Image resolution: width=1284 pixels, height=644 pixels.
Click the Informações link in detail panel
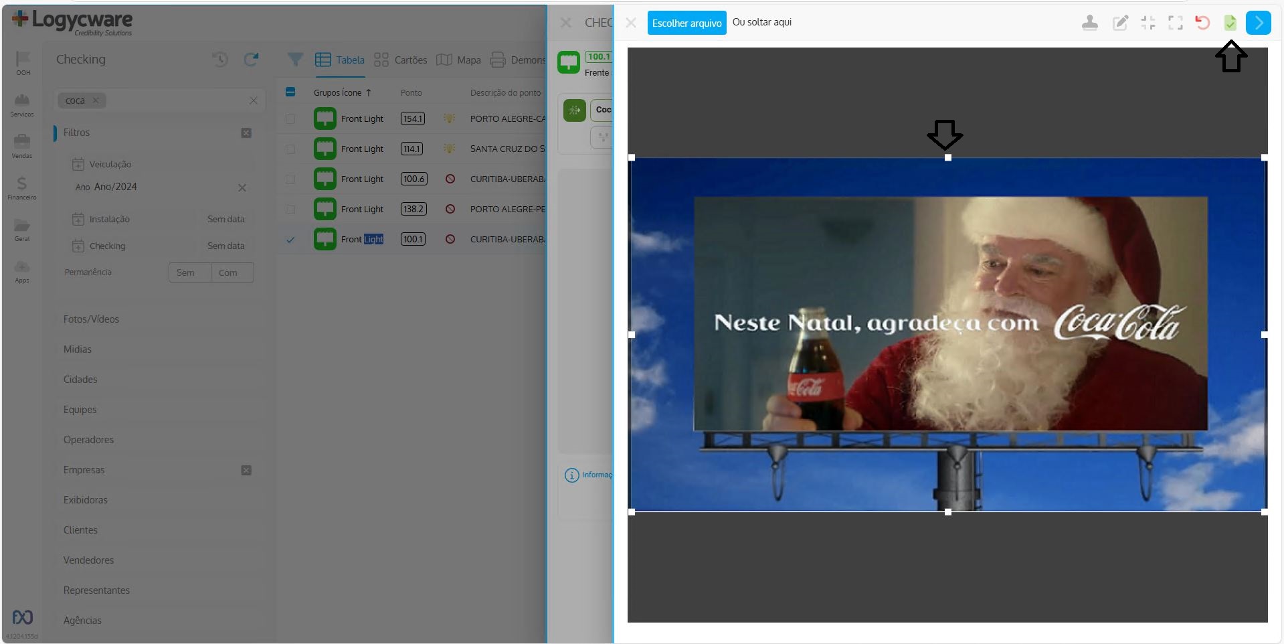click(x=589, y=475)
